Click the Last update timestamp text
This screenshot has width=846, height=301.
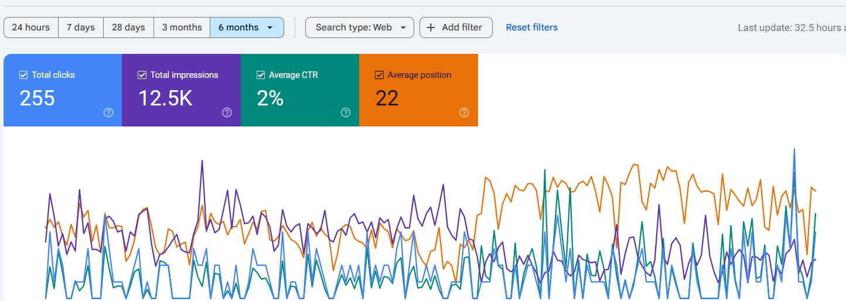pyautogui.click(x=791, y=28)
